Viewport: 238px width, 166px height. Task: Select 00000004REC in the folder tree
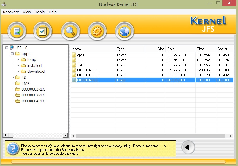tap(34, 101)
